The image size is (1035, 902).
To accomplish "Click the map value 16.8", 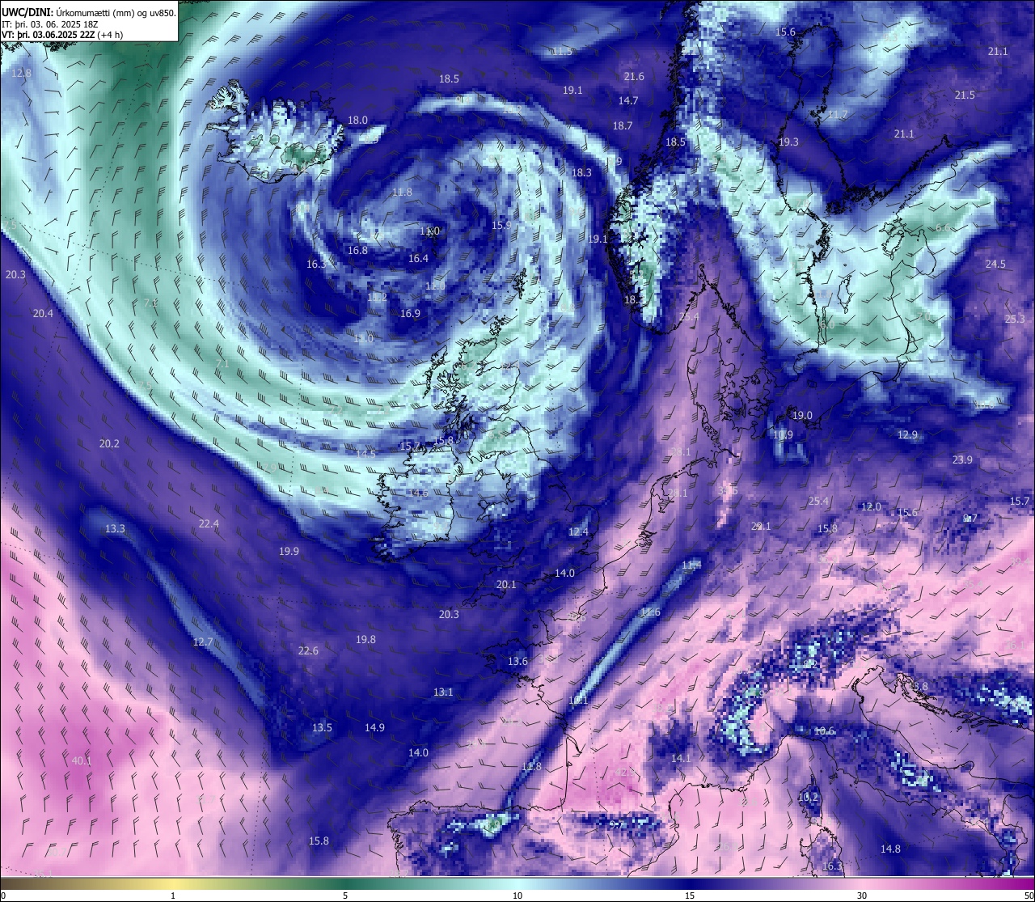I will coord(357,251).
